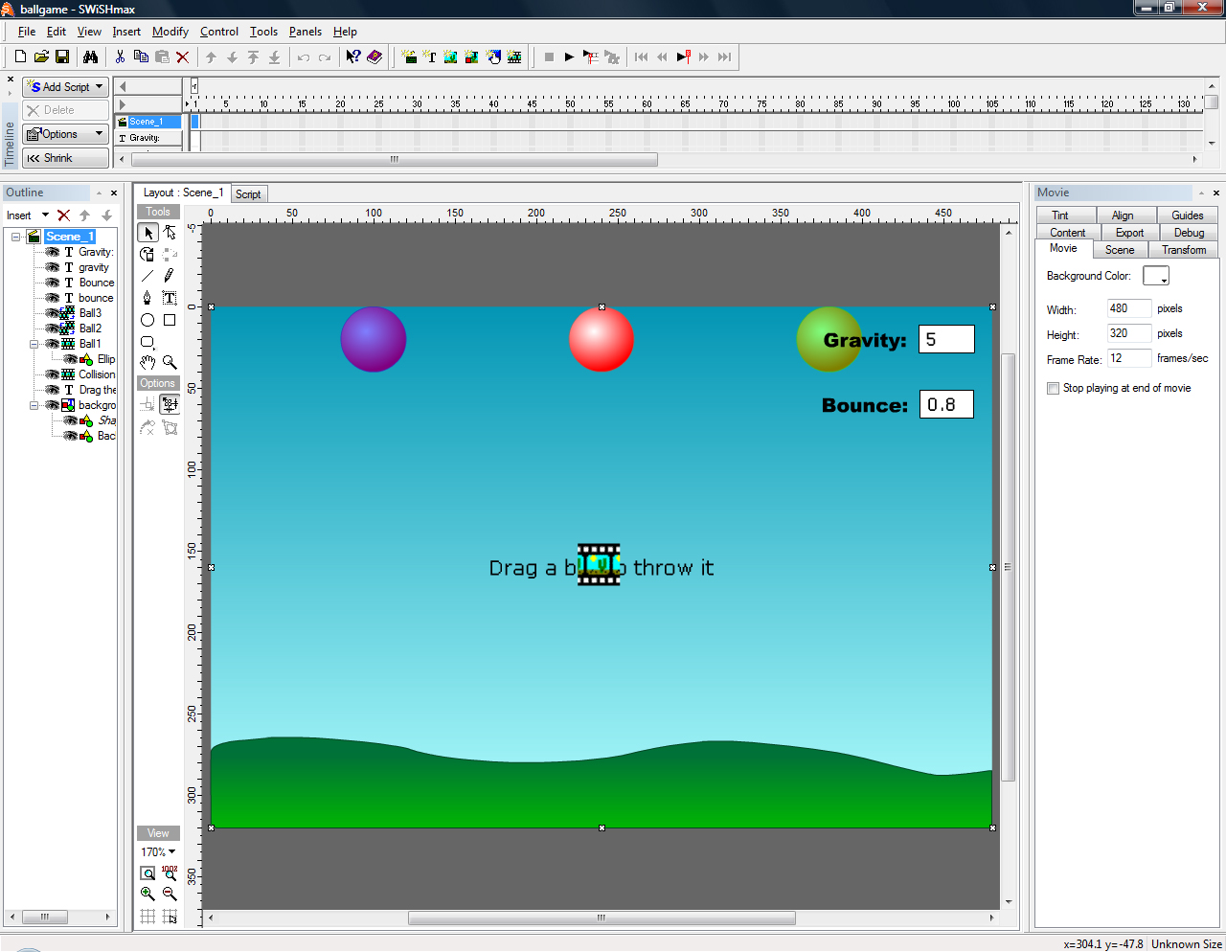Collapse the Ball1 tree node
The height and width of the screenshot is (952, 1226).
click(x=34, y=344)
